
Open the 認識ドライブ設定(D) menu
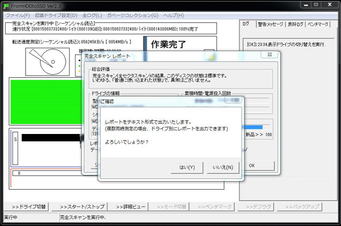56,15
